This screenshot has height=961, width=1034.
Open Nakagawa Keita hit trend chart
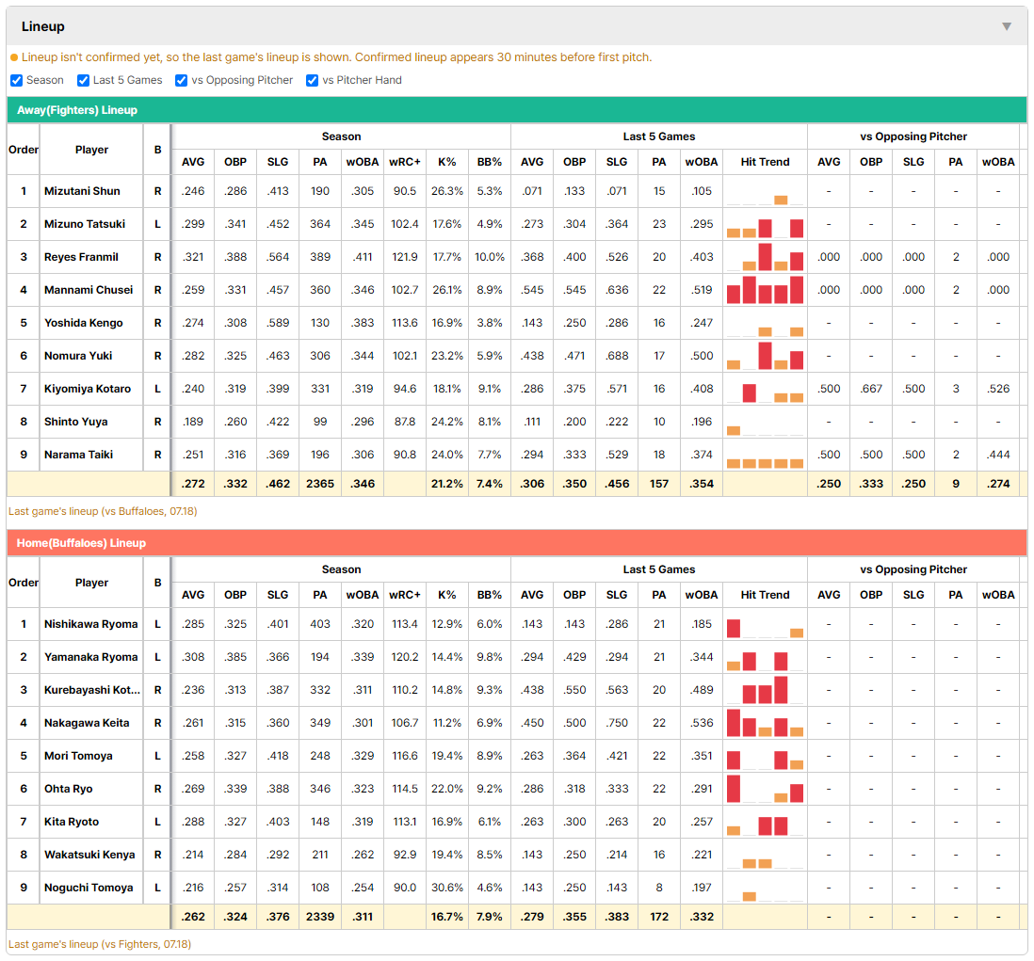pos(765,723)
